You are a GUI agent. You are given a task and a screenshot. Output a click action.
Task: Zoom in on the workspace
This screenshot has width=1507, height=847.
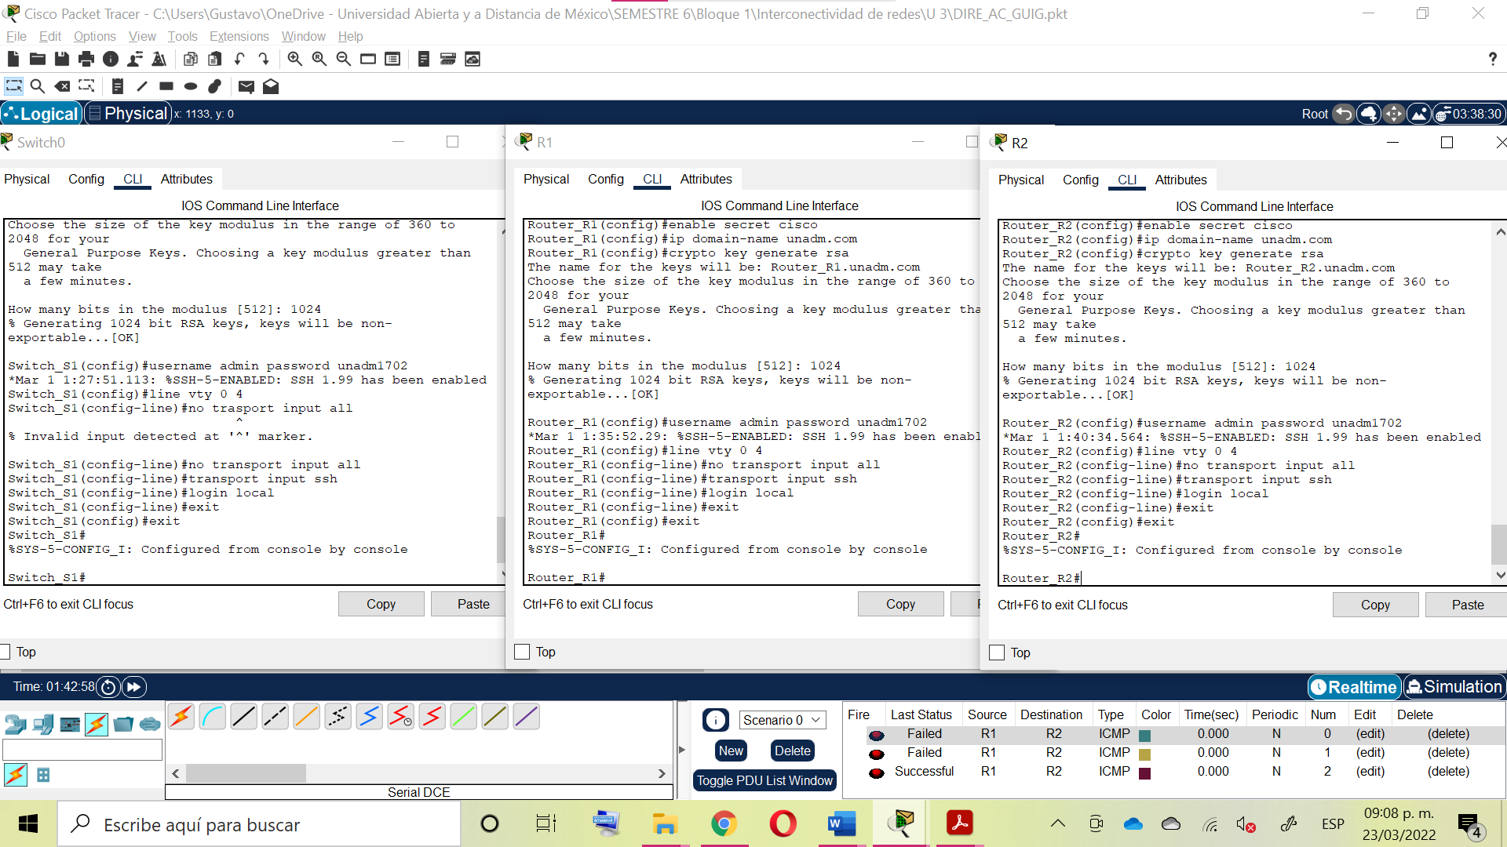click(294, 59)
